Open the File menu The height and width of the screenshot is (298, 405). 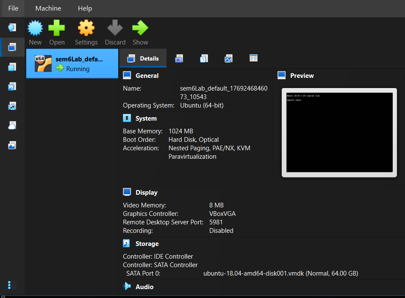pyautogui.click(x=13, y=8)
